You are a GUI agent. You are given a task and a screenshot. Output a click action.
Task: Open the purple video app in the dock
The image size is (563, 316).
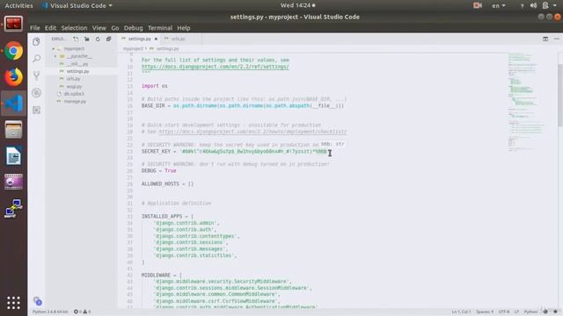[14, 182]
